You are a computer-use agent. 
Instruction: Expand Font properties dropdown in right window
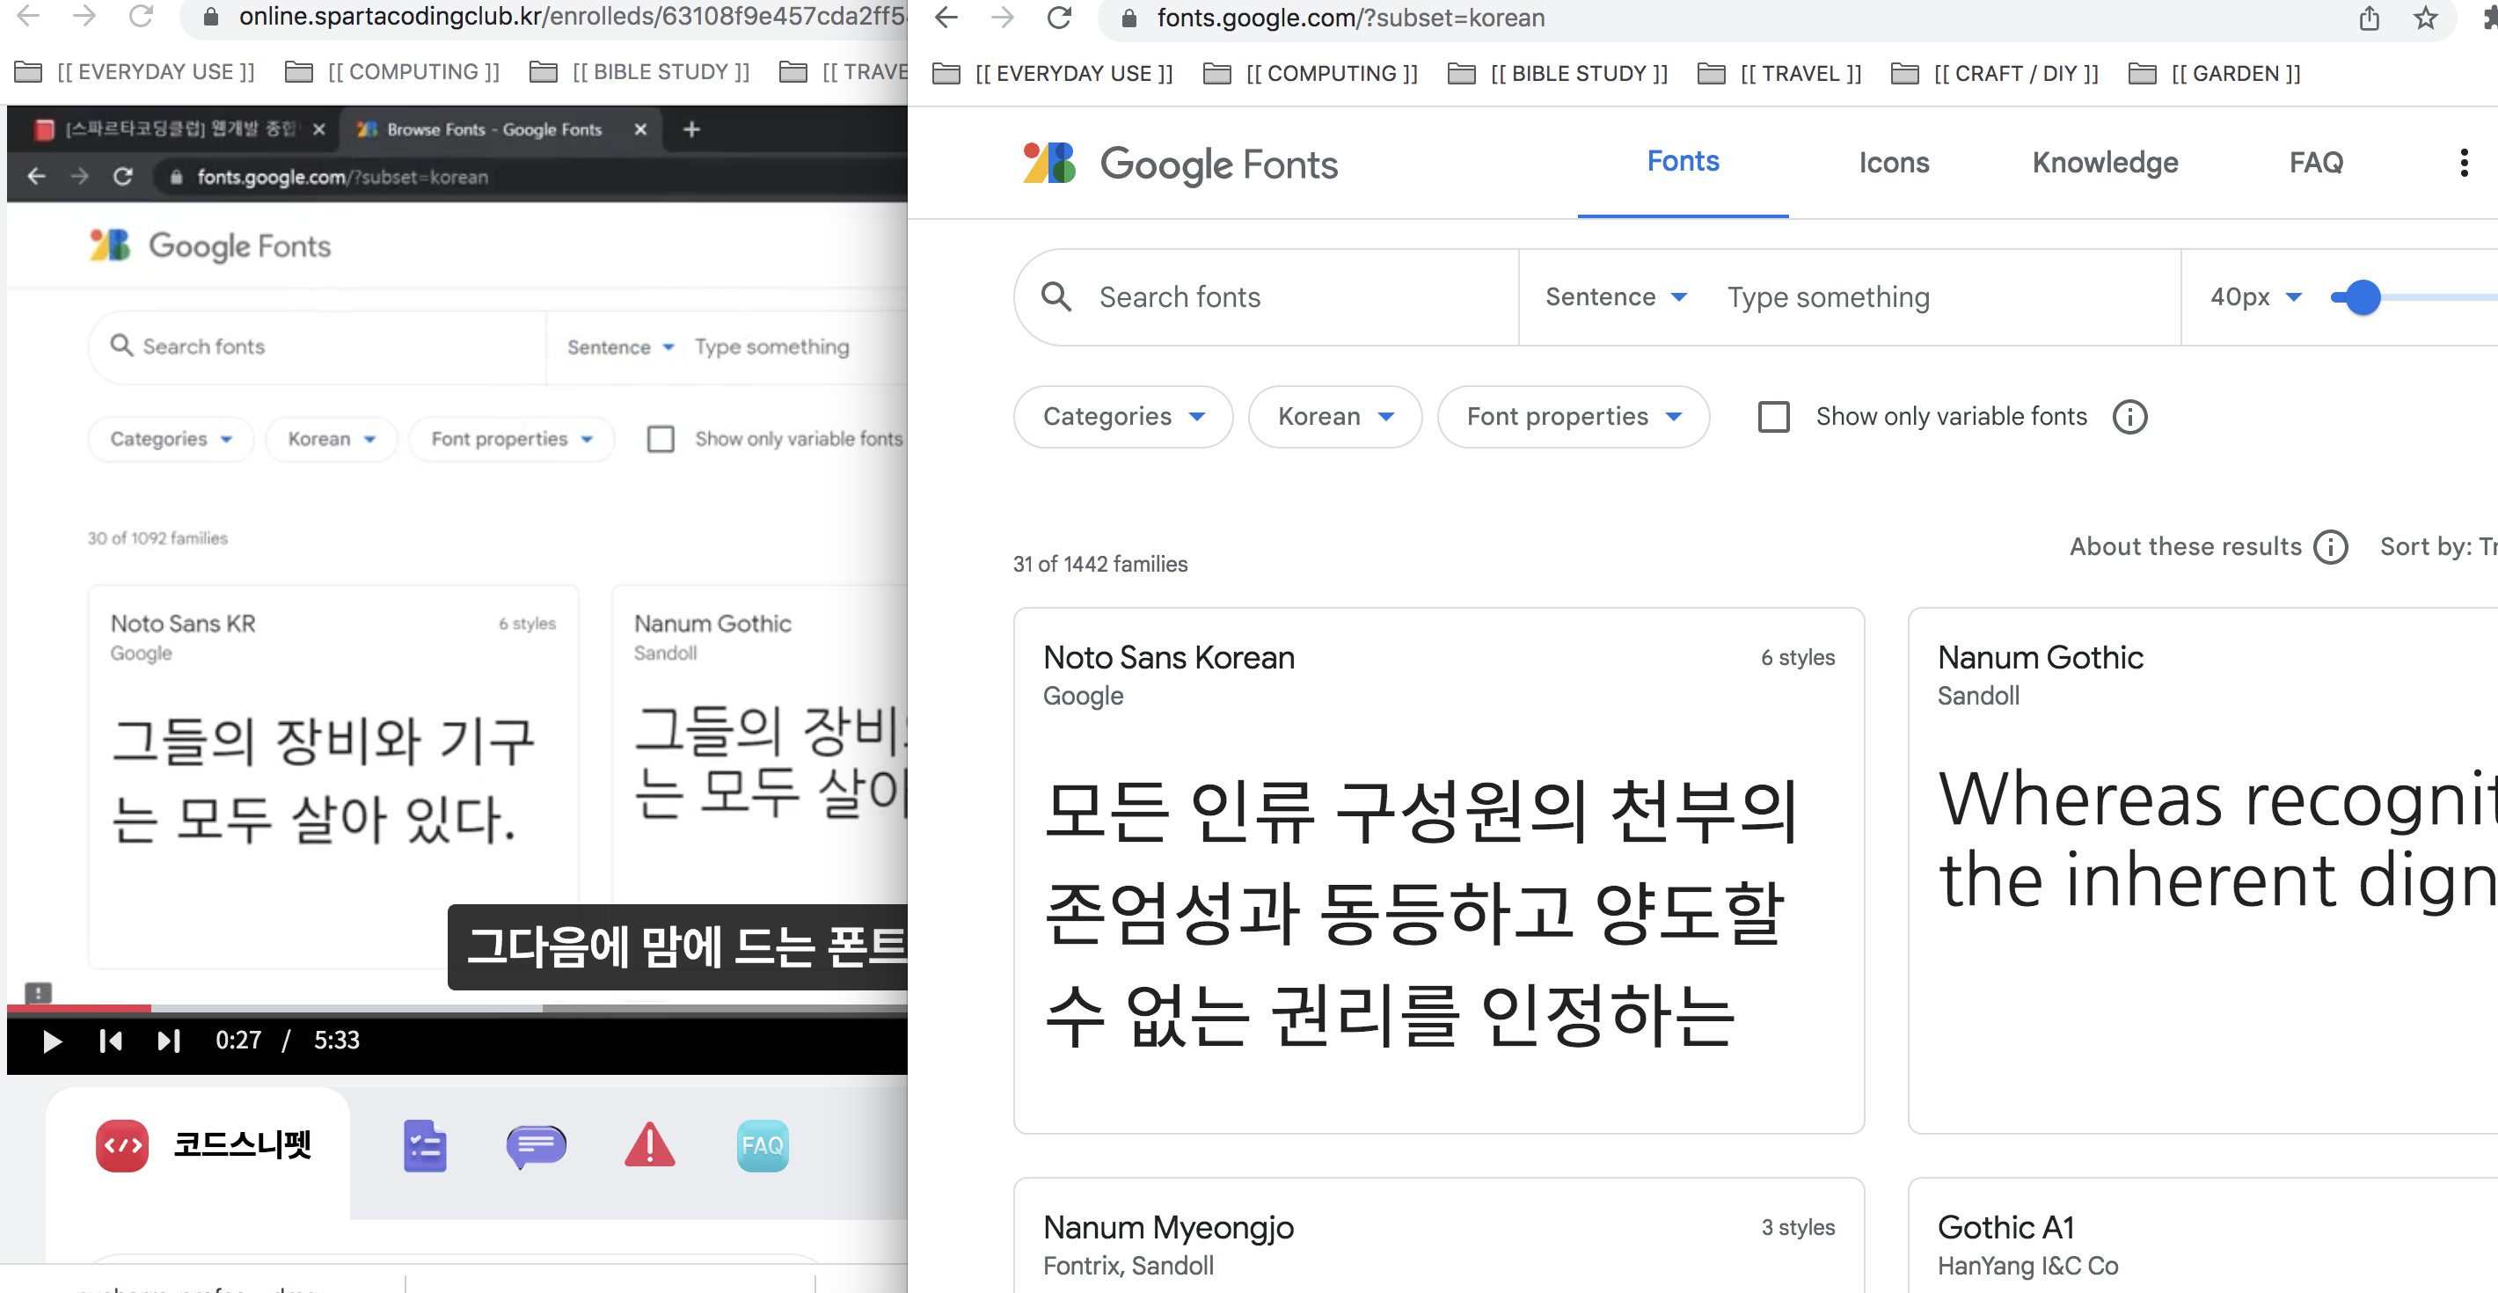coord(1573,417)
